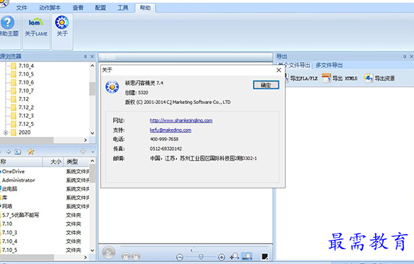Viewport: 414px width, 264px height.
Task: Click 导出 HTML5 export icon
Action: pos(340,79)
